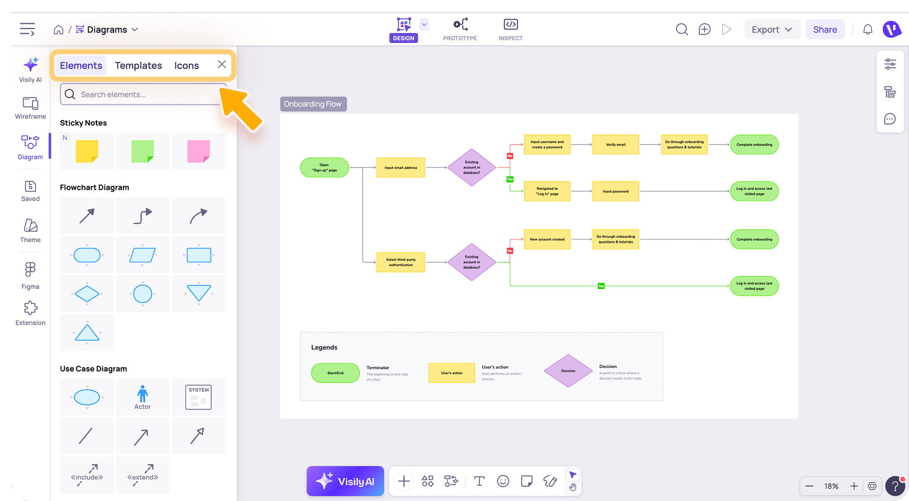Open the Wireframe sidebar panel
The width and height of the screenshot is (909, 501).
[30, 108]
